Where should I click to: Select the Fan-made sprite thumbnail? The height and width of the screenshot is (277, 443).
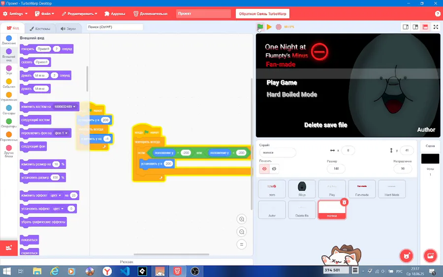(x=362, y=189)
